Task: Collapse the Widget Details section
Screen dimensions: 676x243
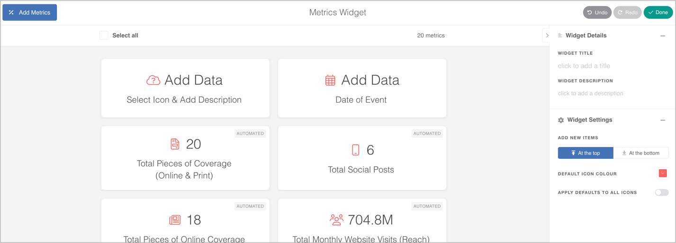Action: click(x=663, y=36)
